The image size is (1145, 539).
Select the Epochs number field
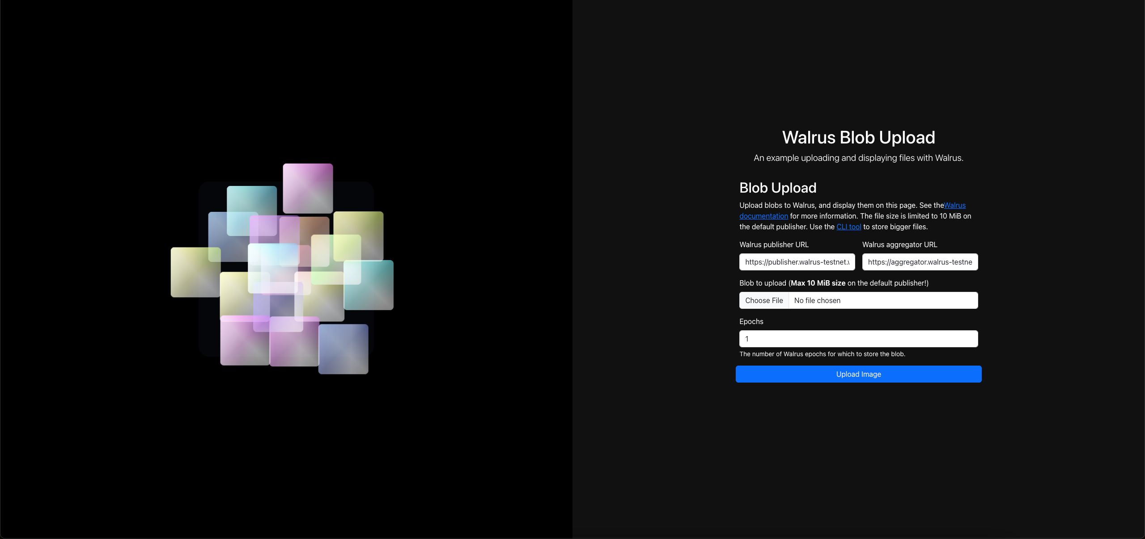coord(858,339)
